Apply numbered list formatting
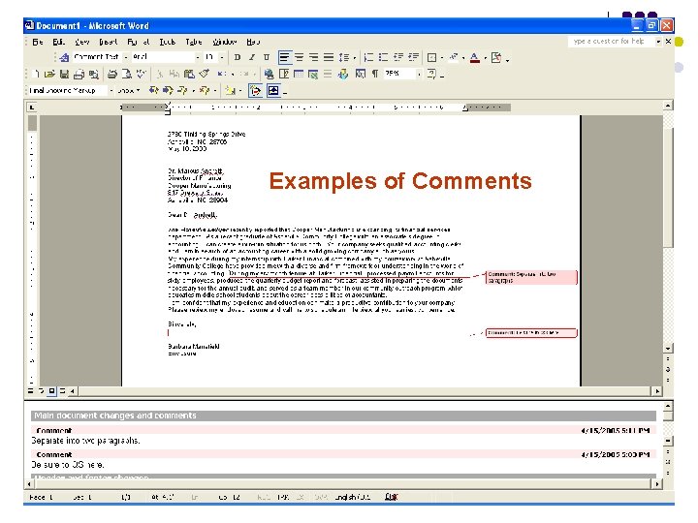 pos(368,57)
